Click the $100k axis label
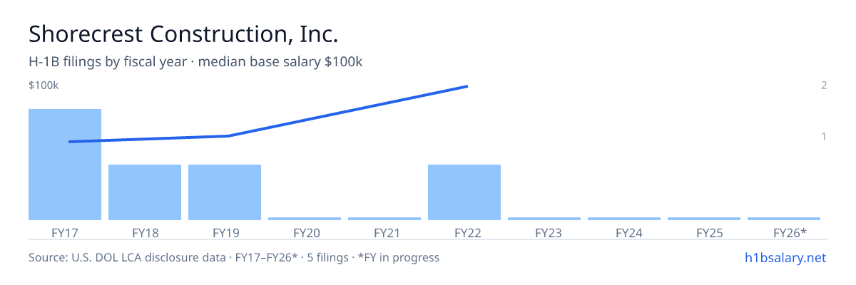This screenshot has width=856, height=285. 44,85
